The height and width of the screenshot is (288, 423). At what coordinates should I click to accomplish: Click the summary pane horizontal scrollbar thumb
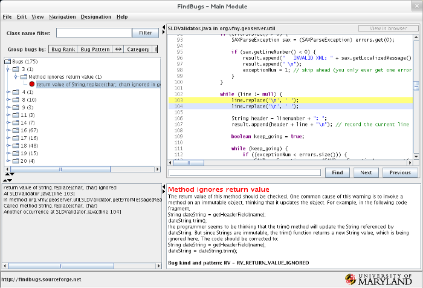(x=61, y=266)
